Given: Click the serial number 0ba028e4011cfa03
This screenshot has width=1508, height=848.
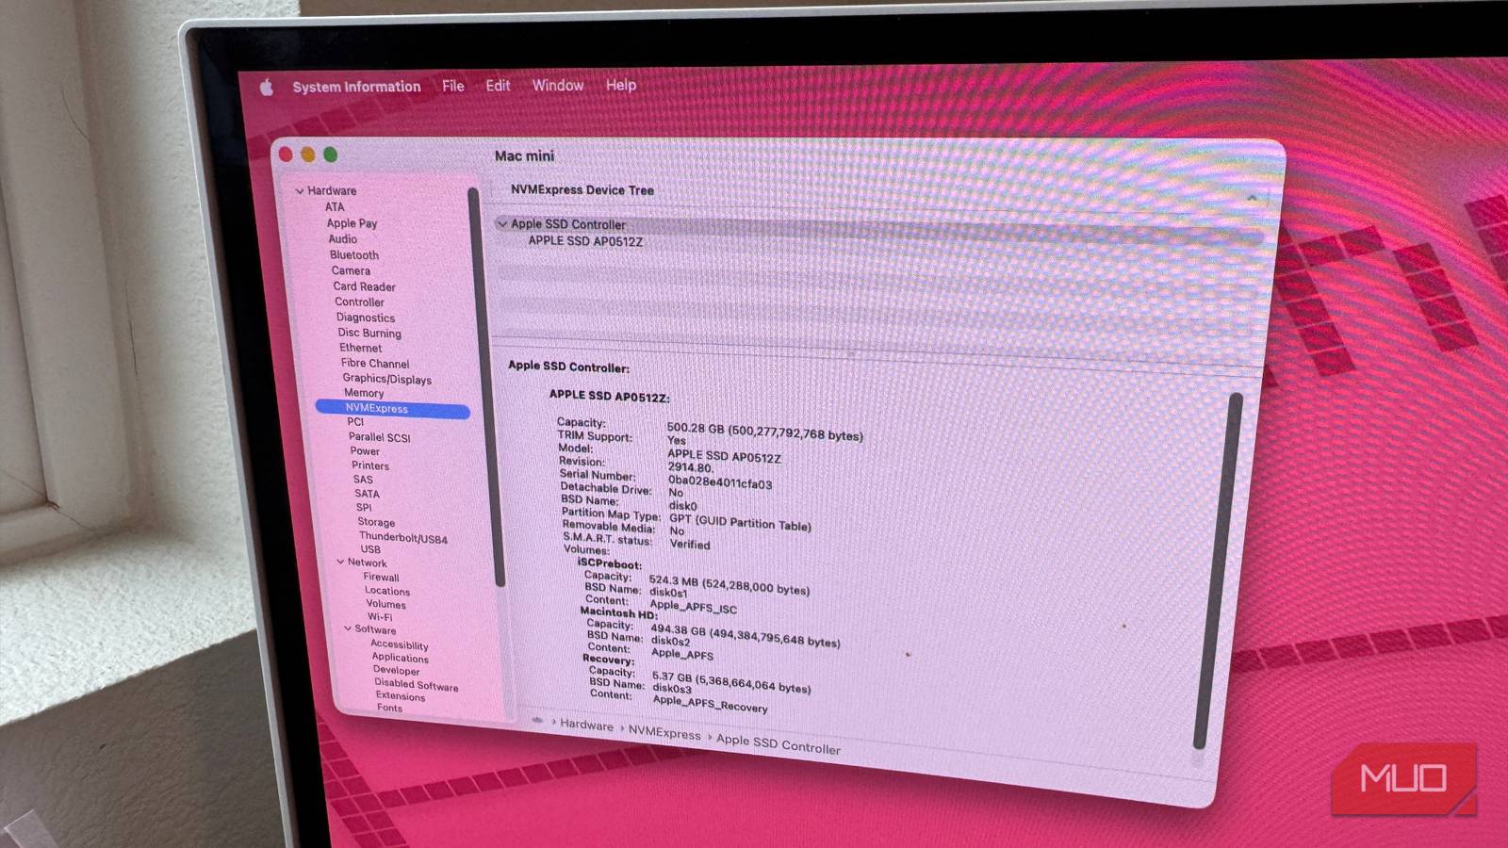Looking at the screenshot, I should [x=719, y=482].
